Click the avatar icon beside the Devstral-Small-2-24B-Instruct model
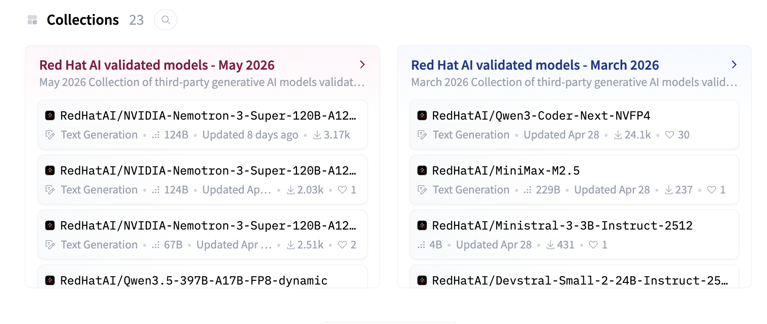The width and height of the screenshot is (767, 324). coord(422,280)
